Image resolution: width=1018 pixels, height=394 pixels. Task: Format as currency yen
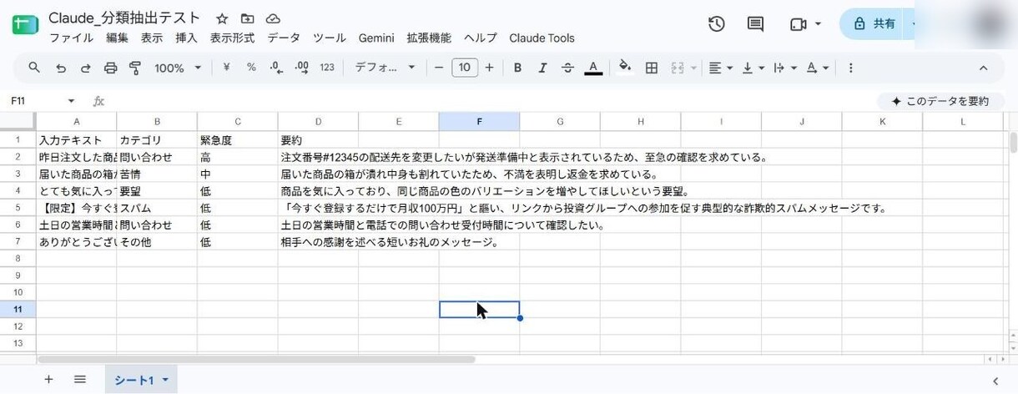click(x=226, y=68)
